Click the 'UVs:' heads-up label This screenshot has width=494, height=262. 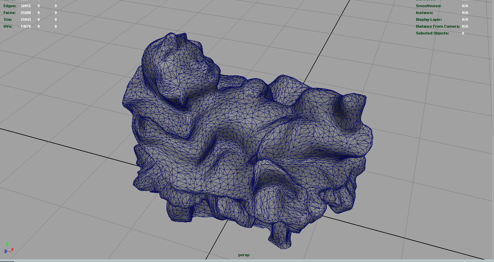tap(8, 26)
